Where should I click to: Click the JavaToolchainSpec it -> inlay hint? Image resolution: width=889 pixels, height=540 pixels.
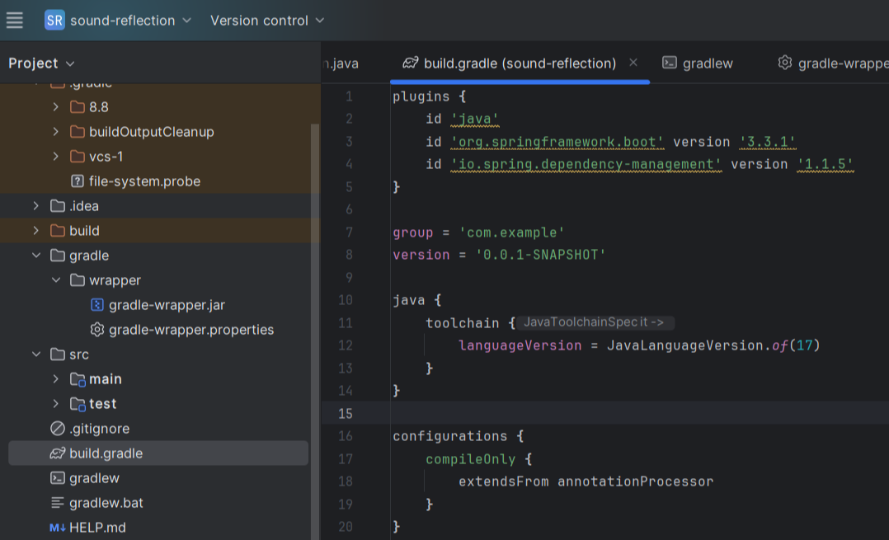coord(594,322)
